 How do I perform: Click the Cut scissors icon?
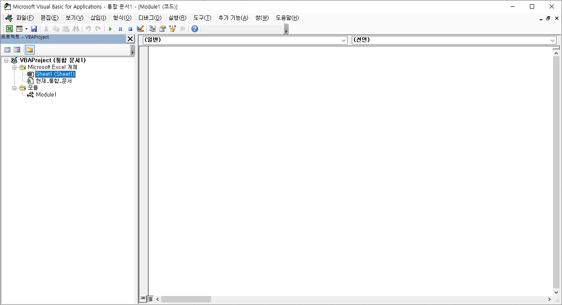click(46, 29)
